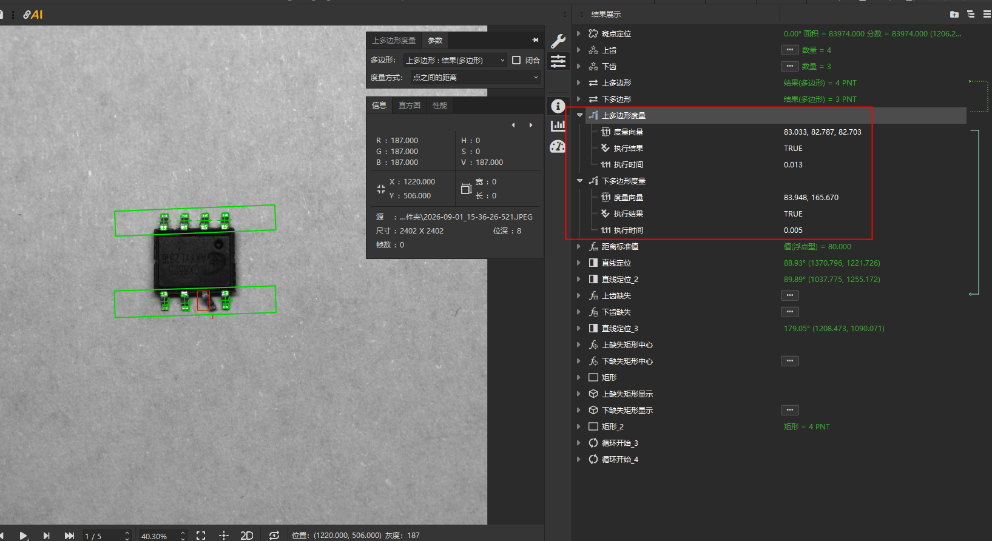The width and height of the screenshot is (992, 541).
Task: Select the 循环开始_3 tree row
Action: (771, 443)
